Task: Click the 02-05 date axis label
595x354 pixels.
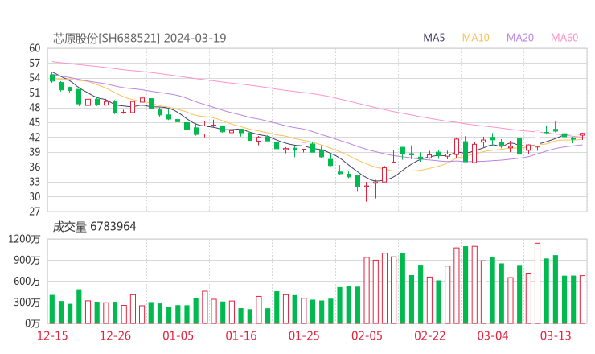Action: [x=367, y=335]
